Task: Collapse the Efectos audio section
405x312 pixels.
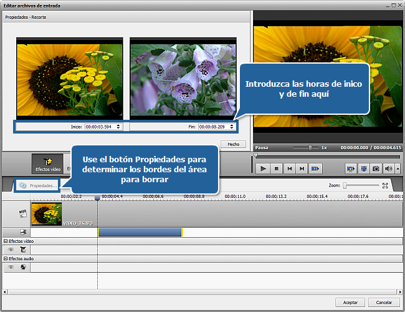Action: point(6,258)
